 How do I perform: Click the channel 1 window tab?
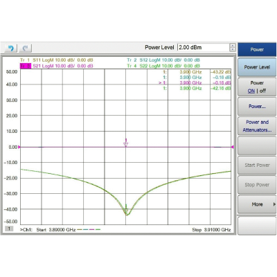9,229
